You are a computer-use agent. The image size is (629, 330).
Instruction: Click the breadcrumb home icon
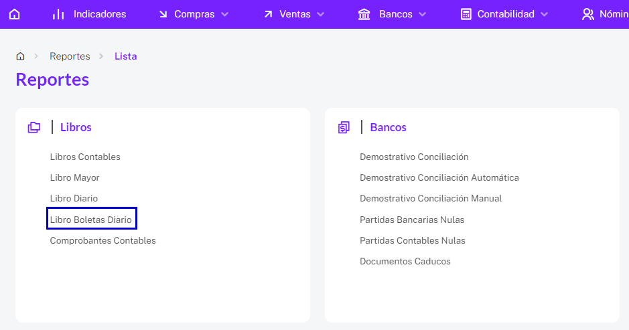(20, 56)
